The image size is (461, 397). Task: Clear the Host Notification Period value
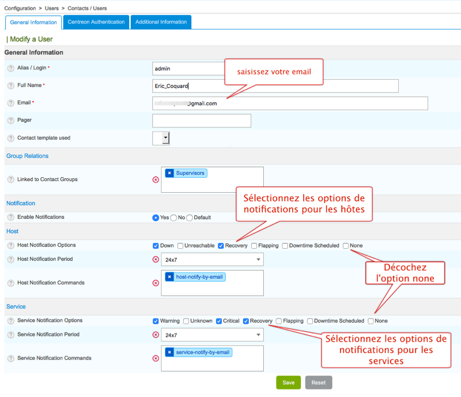(x=156, y=260)
